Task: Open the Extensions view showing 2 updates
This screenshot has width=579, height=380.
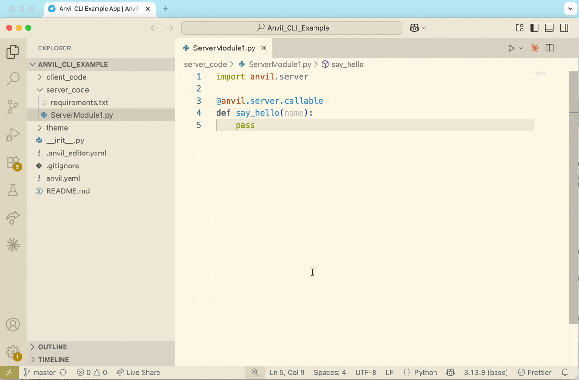Action: click(x=13, y=163)
